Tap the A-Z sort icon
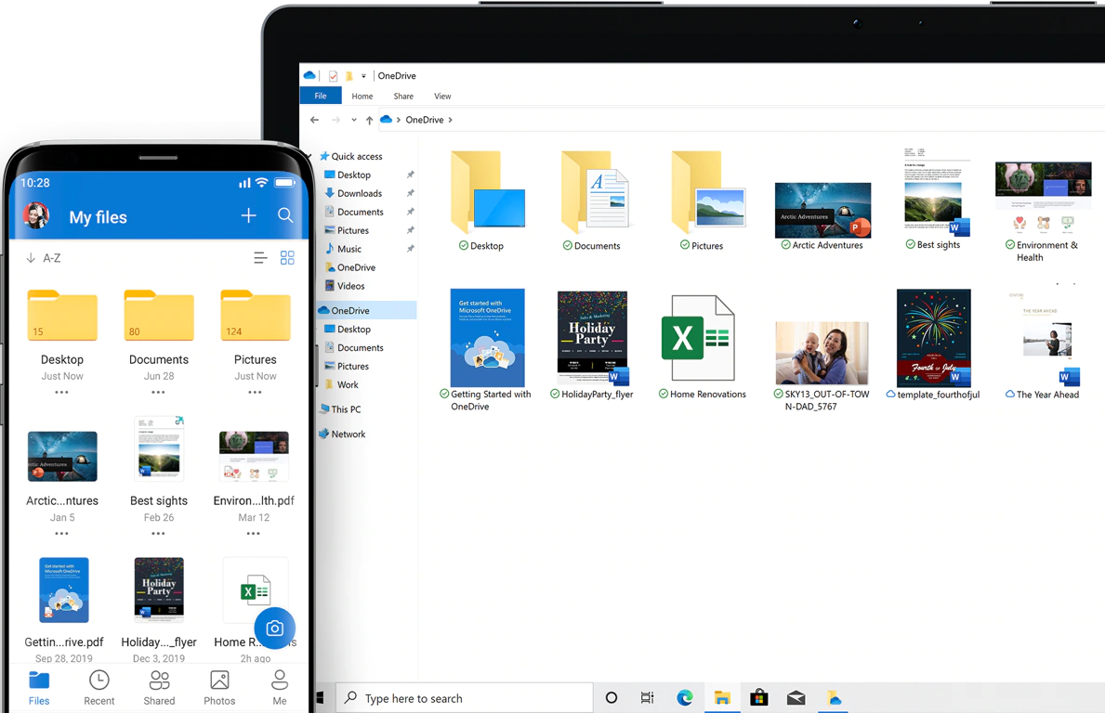 (43, 257)
